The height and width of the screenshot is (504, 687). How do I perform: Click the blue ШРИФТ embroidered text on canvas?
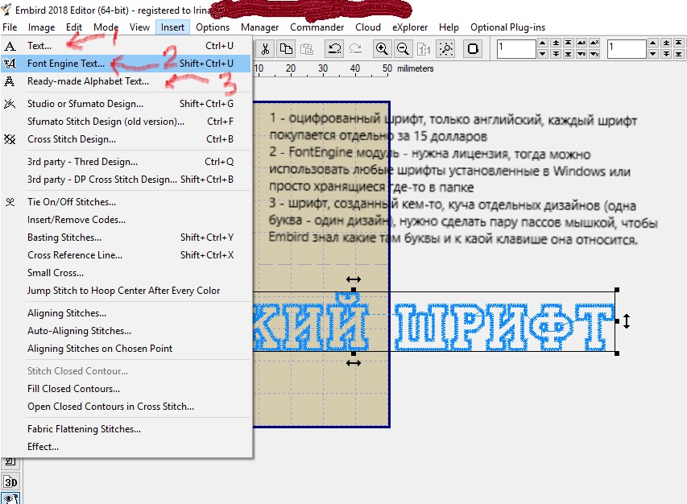[x=504, y=326]
